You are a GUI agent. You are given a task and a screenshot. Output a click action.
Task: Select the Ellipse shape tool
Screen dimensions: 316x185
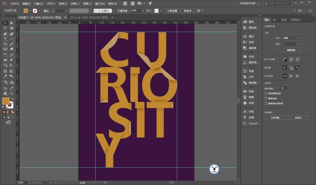click(5, 44)
